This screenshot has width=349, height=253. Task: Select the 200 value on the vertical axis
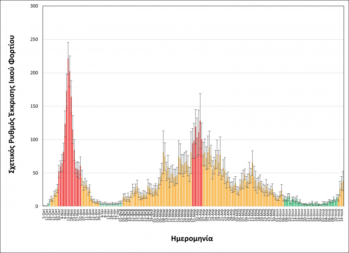[34, 73]
